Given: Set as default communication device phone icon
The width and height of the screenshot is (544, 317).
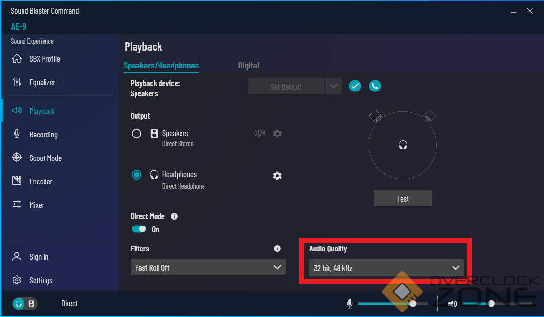Looking at the screenshot, I should (375, 86).
